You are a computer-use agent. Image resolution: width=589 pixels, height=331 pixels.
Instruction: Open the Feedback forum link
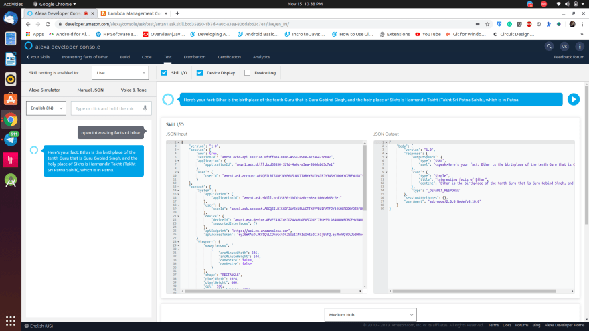(569, 57)
